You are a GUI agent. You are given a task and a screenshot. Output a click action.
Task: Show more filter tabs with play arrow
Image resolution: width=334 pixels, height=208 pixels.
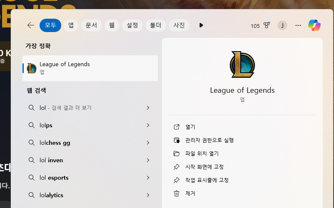(201, 25)
